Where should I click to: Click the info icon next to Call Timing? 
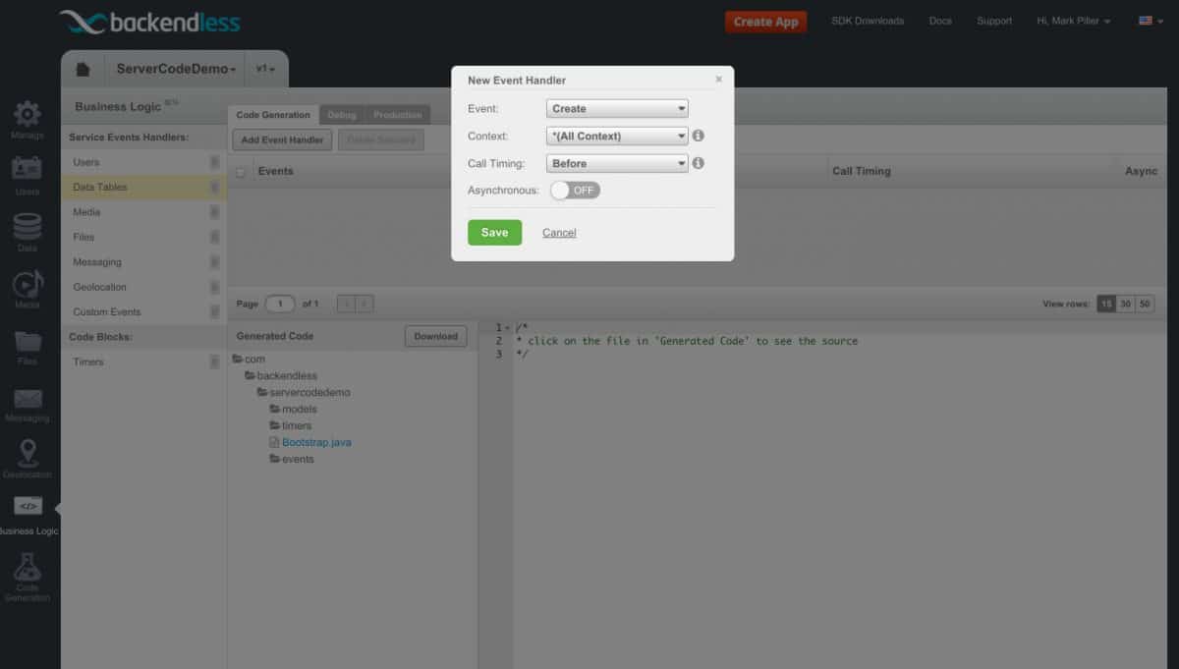coord(699,163)
